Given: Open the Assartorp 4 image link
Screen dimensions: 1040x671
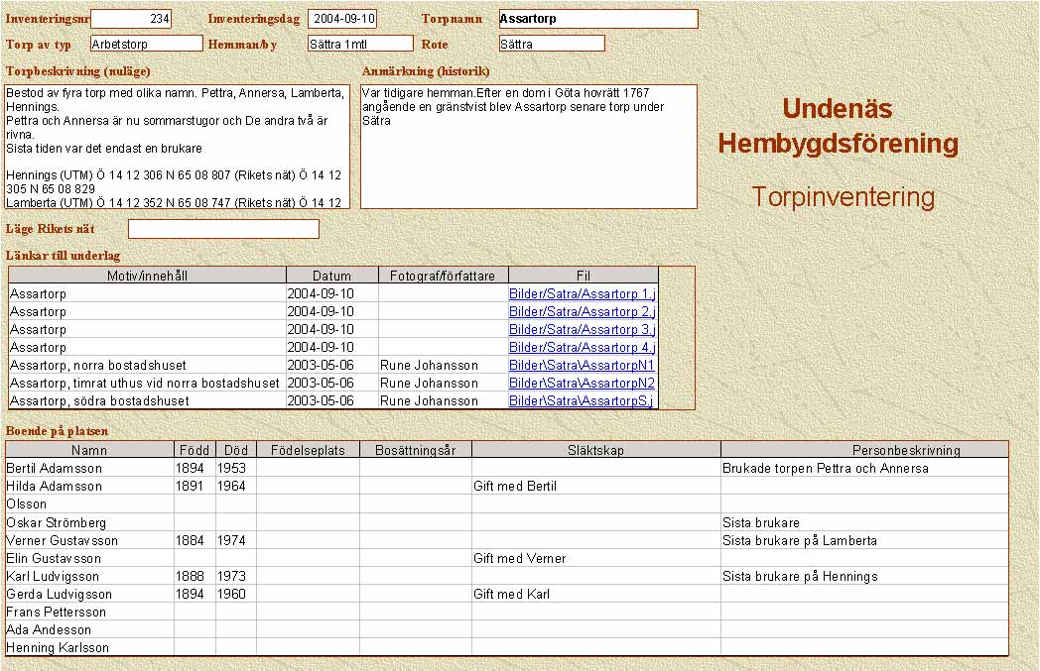Looking at the screenshot, I should 582,347.
